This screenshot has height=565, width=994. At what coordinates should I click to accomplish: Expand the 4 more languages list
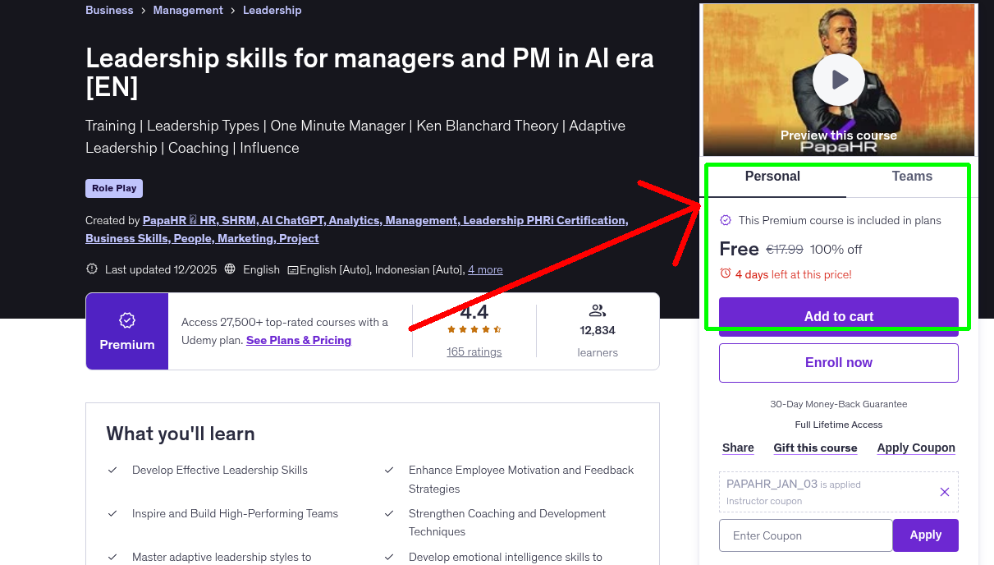click(485, 269)
